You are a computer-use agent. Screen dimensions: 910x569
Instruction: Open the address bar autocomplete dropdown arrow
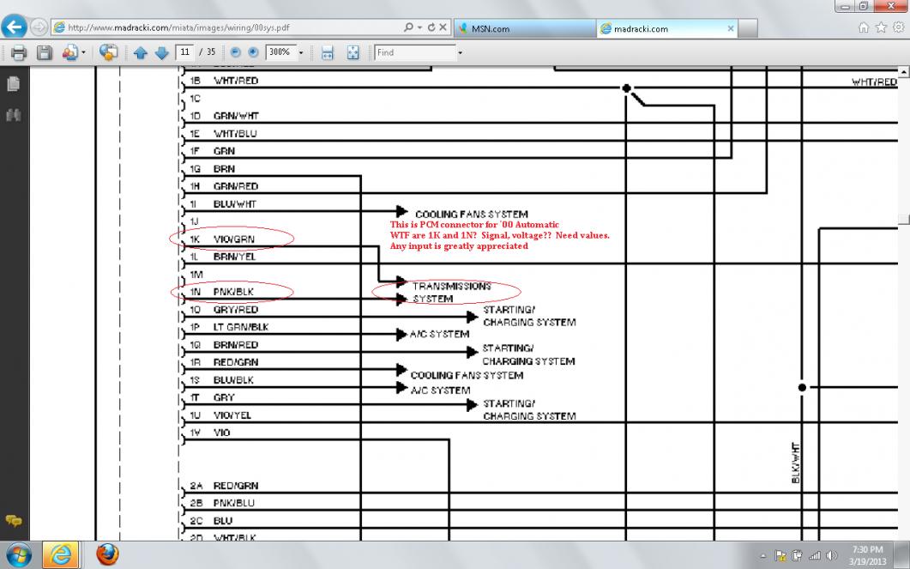(419, 27)
